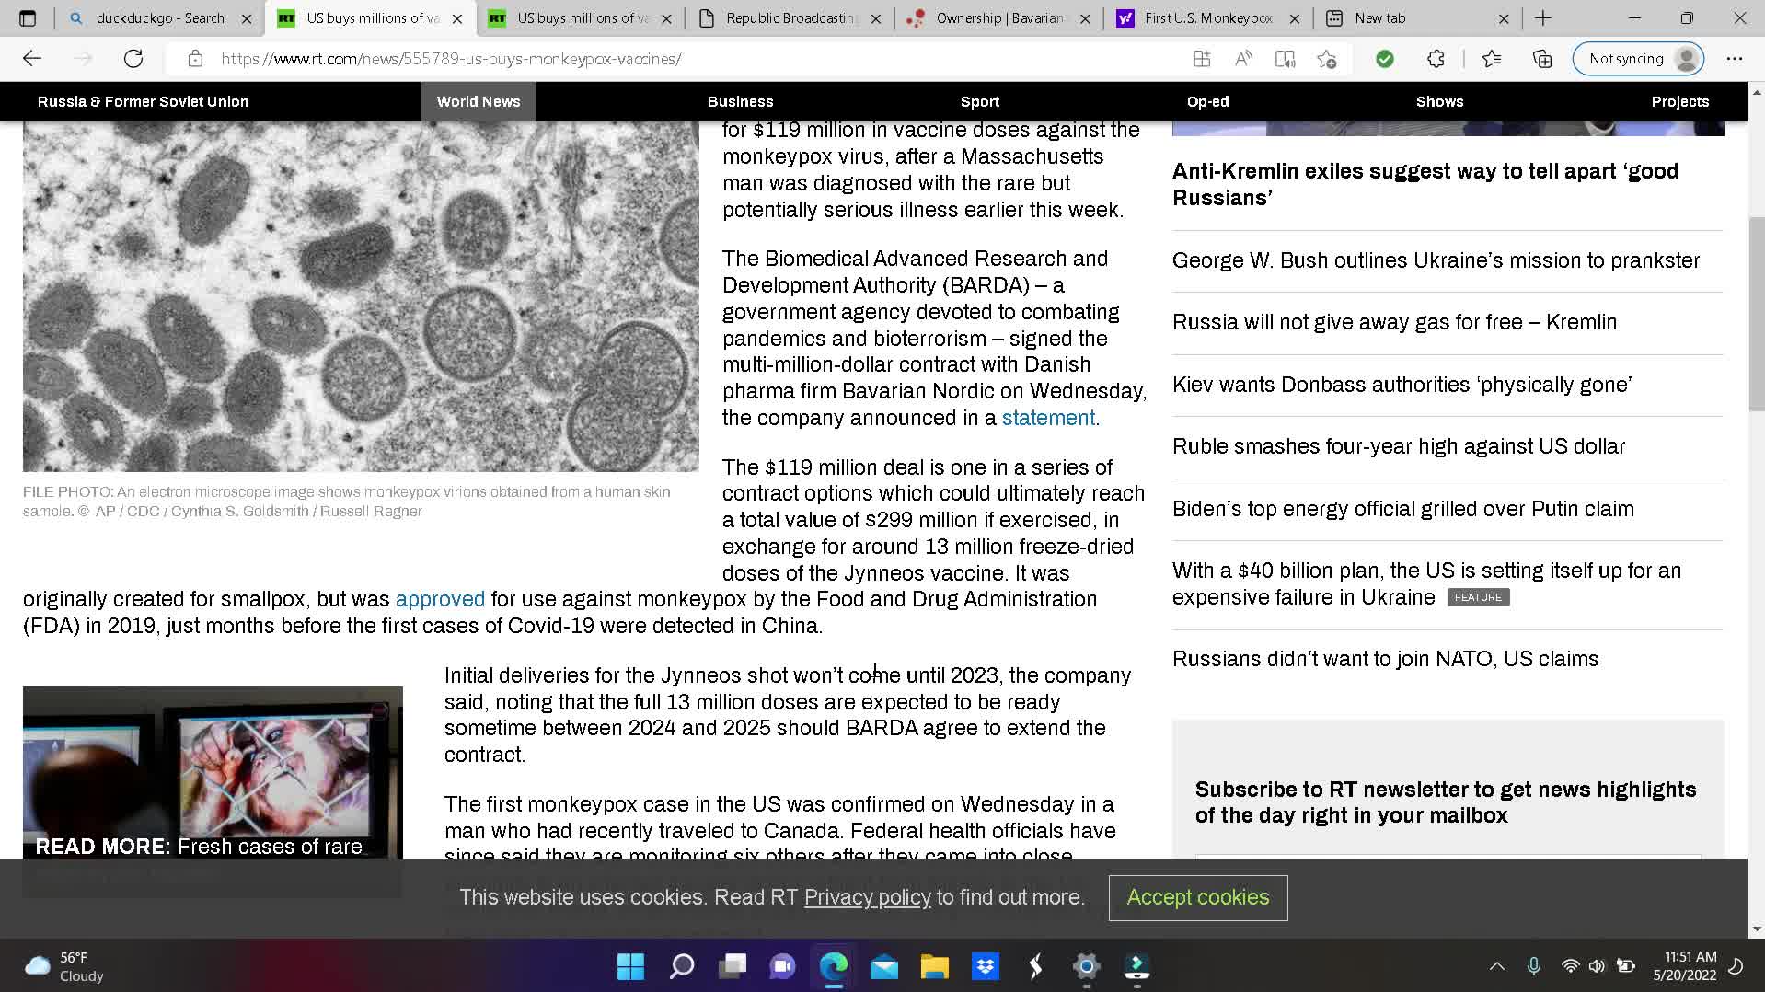Switch to Republic Broadcasting tab
This screenshot has width=1765, height=992.
point(790,18)
